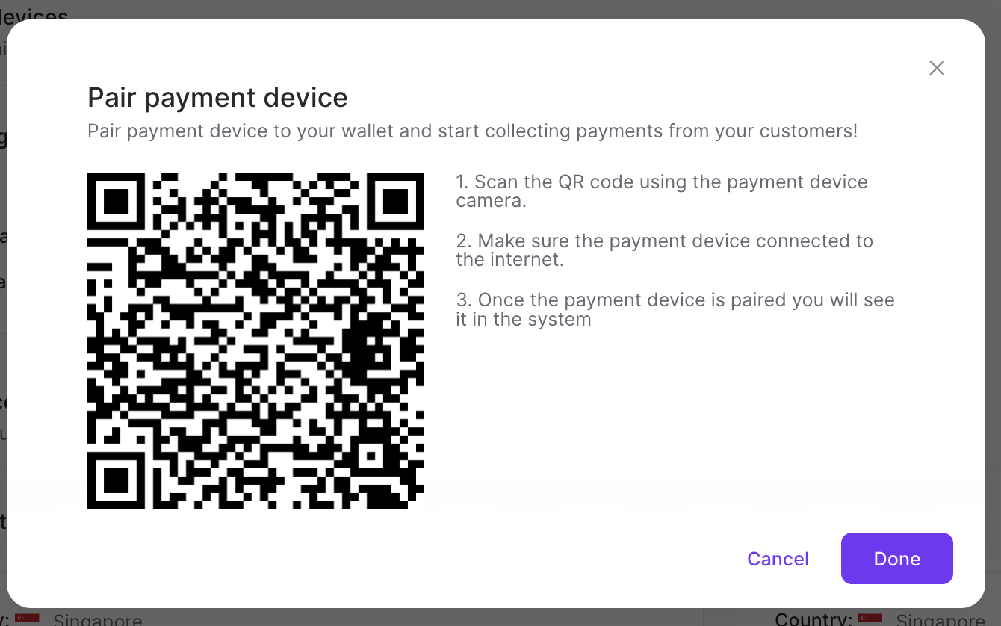1001x626 pixels.
Task: Click the X close icon on the dialog
Action: (x=937, y=68)
